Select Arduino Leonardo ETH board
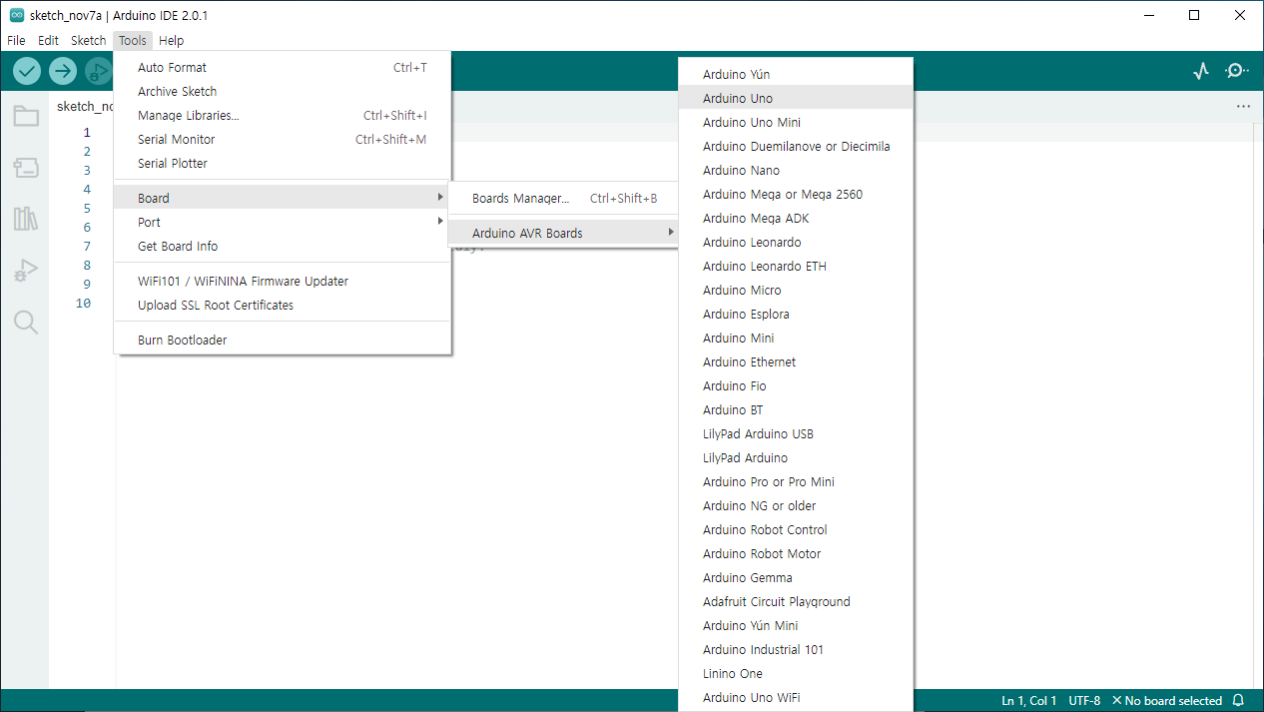Viewport: 1264px width, 712px height. pyautogui.click(x=796, y=267)
